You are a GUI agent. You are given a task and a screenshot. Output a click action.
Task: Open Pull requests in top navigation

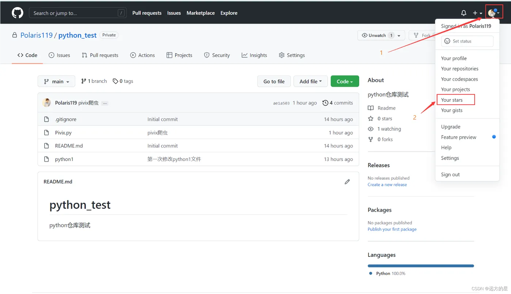tap(147, 13)
